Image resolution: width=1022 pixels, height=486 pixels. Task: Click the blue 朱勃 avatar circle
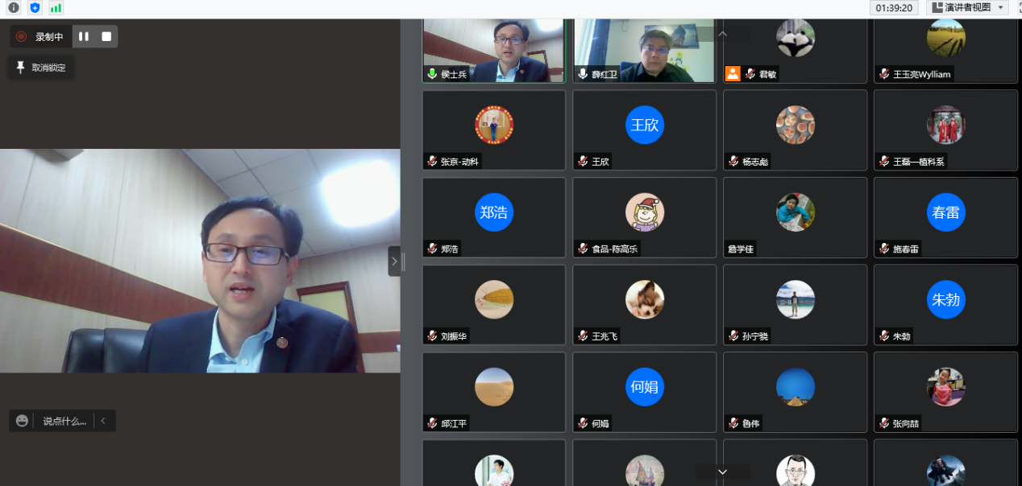tap(946, 299)
